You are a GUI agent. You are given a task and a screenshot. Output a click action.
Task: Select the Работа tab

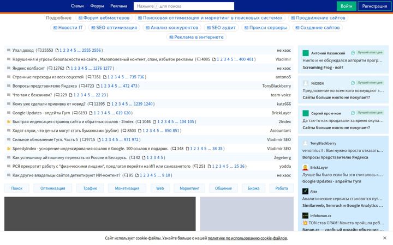point(282,188)
